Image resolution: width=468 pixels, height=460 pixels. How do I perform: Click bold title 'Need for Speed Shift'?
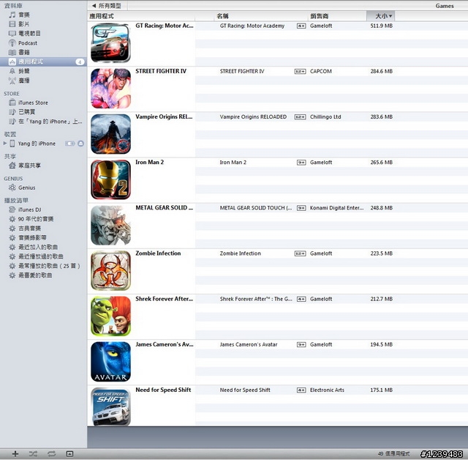click(163, 390)
